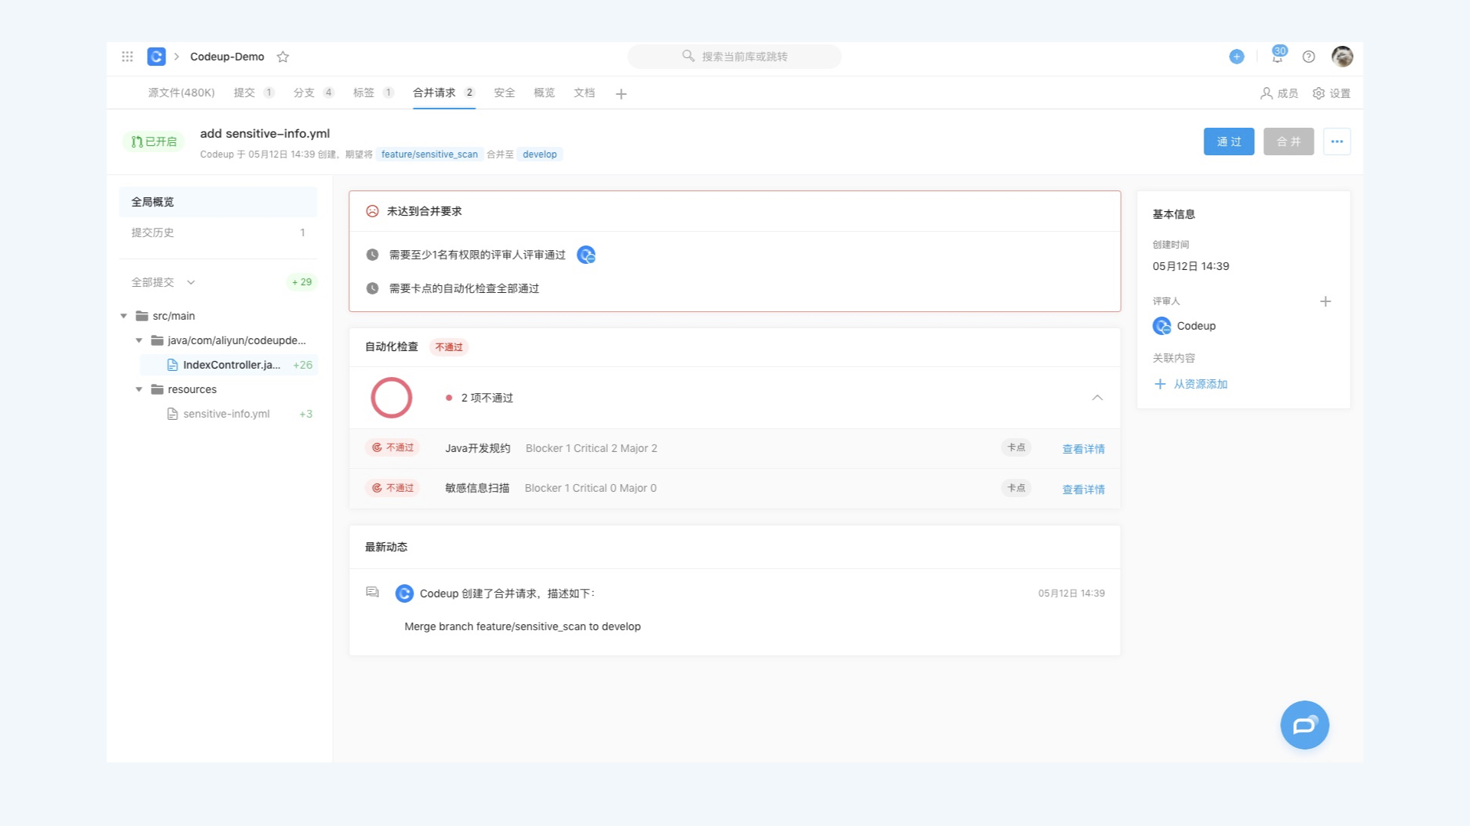
Task: Click the feature/sensitive_scan branch tag
Action: pyautogui.click(x=430, y=154)
